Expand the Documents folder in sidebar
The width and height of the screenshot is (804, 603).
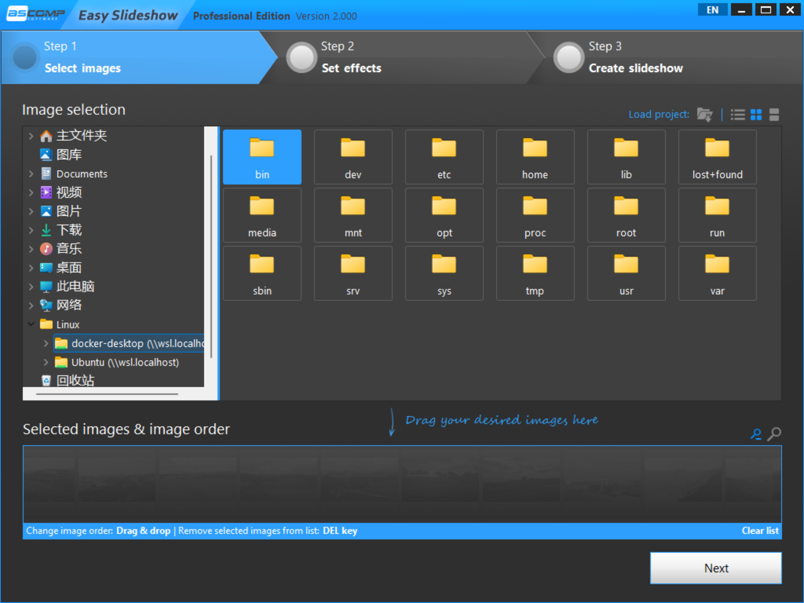(x=31, y=173)
